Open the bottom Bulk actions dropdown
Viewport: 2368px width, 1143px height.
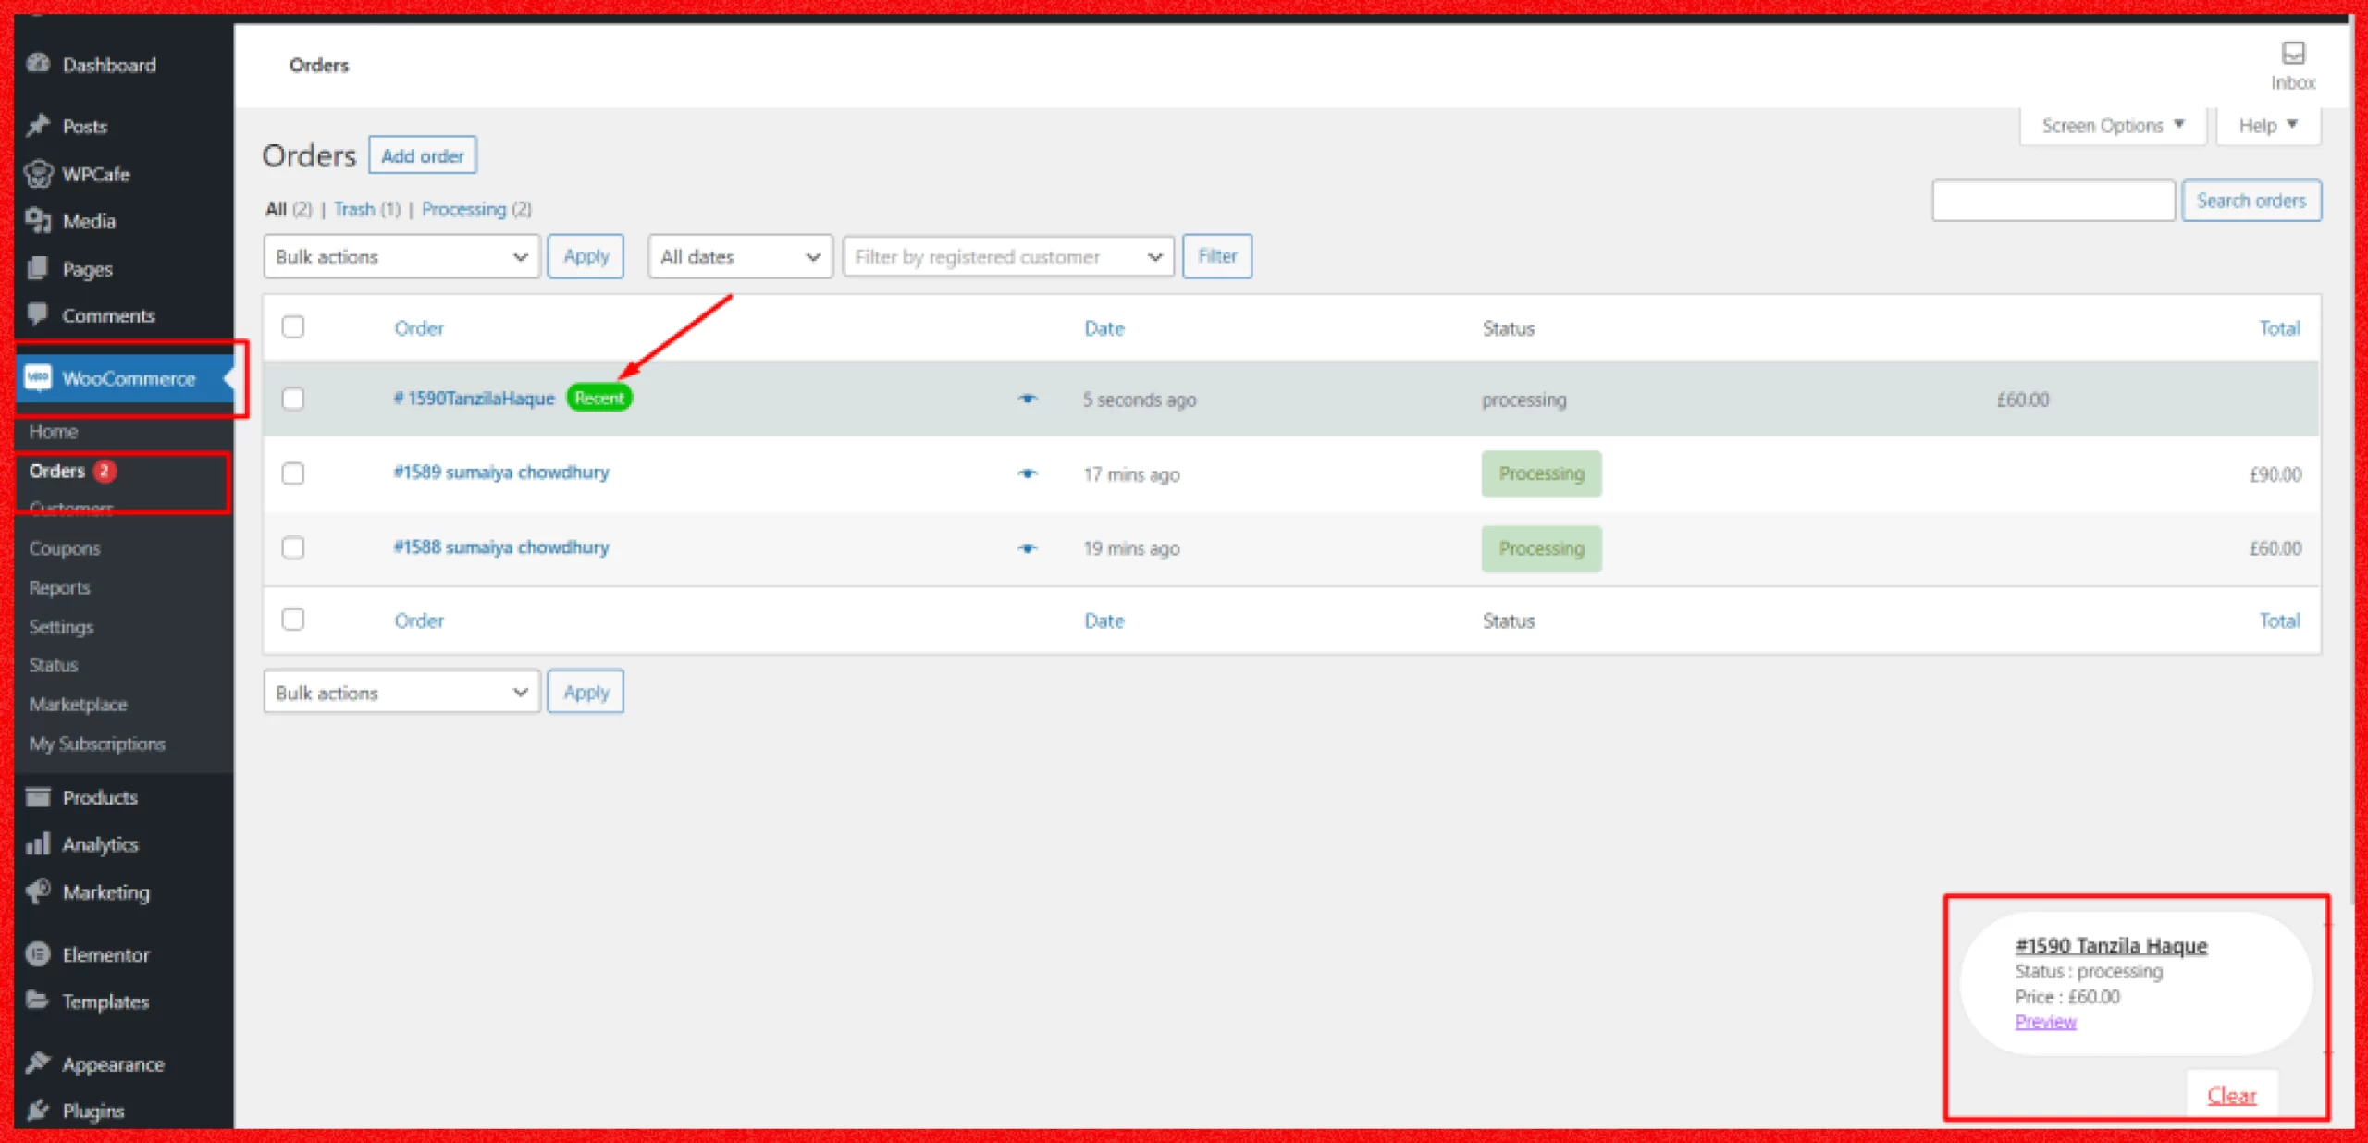click(401, 693)
